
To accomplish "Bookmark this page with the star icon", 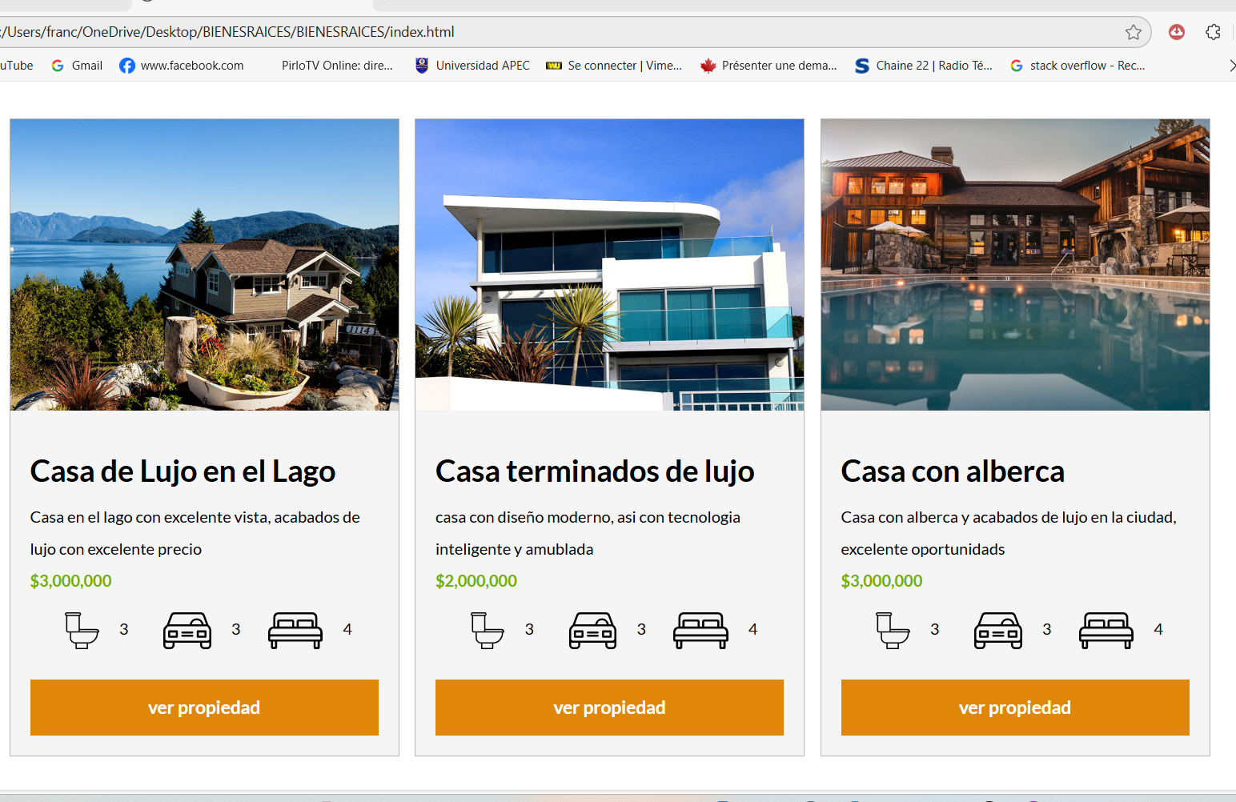I will (x=1133, y=32).
